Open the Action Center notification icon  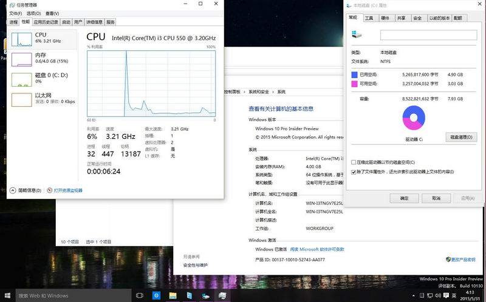(x=446, y=295)
